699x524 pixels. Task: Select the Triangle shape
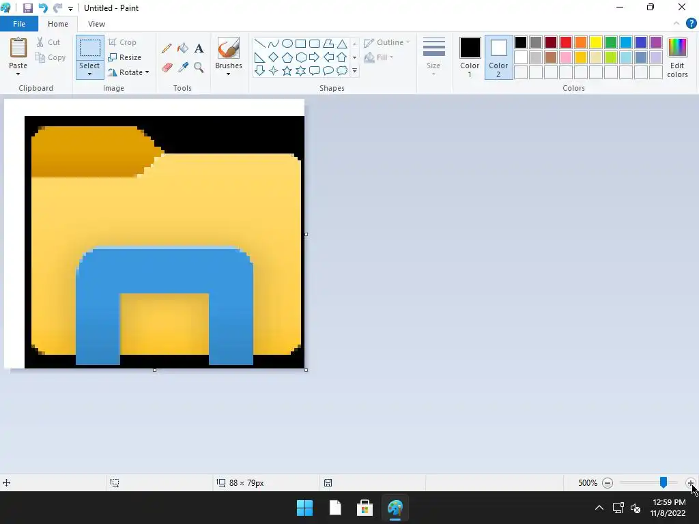click(342, 44)
